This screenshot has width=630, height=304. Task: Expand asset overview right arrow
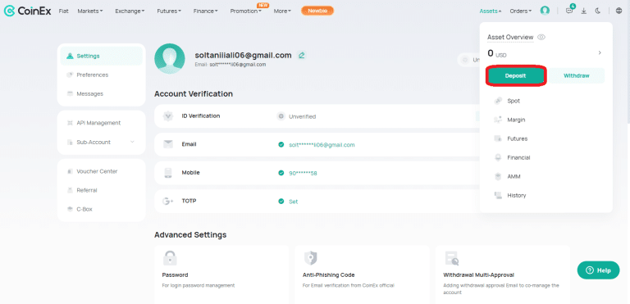tap(600, 53)
